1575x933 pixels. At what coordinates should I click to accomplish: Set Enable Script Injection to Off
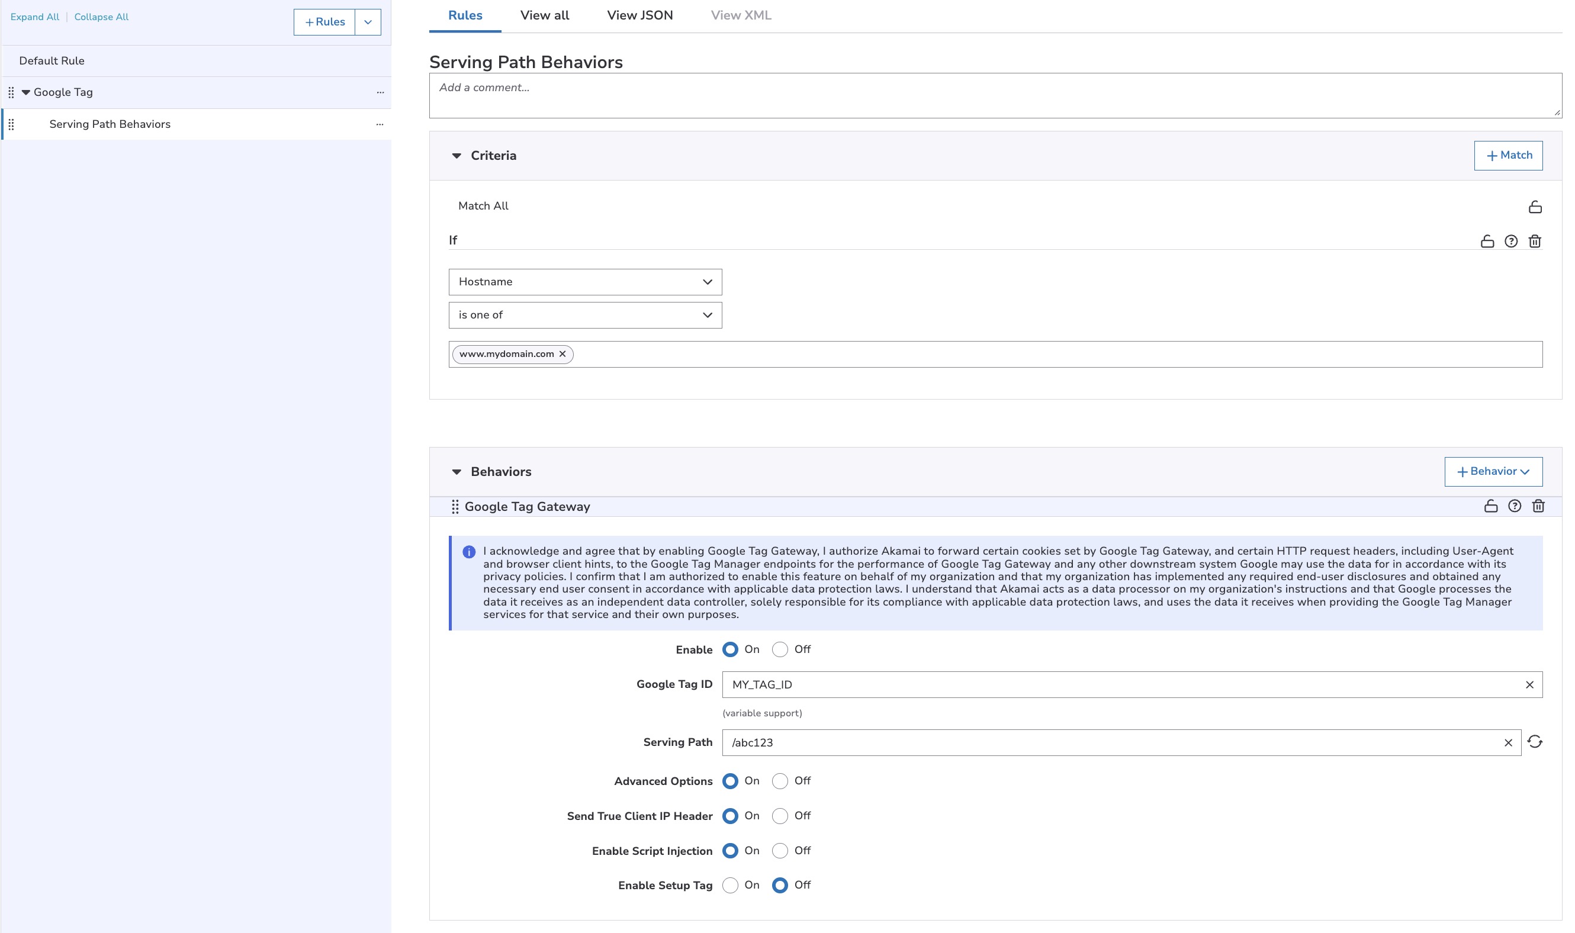pos(780,851)
